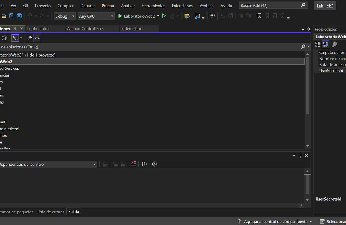
Task: Click the Save All icon
Action: tap(19, 16)
